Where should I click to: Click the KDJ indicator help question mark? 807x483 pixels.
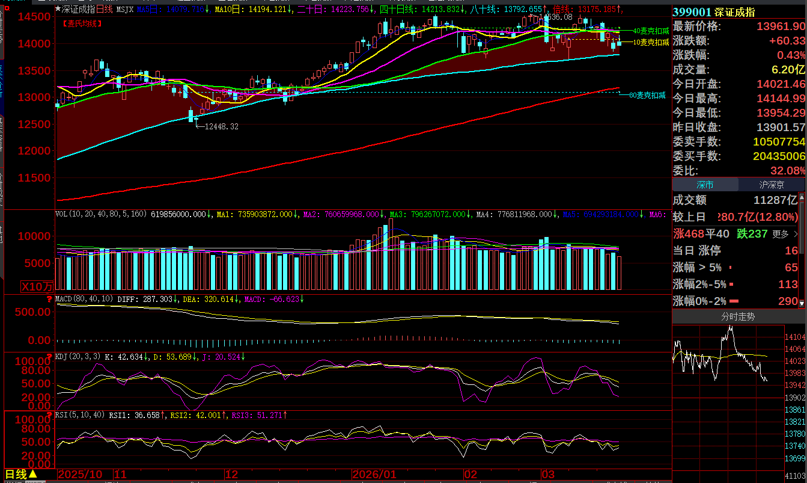point(49,356)
